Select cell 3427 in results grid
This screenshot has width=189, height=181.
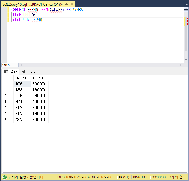tap(22, 114)
